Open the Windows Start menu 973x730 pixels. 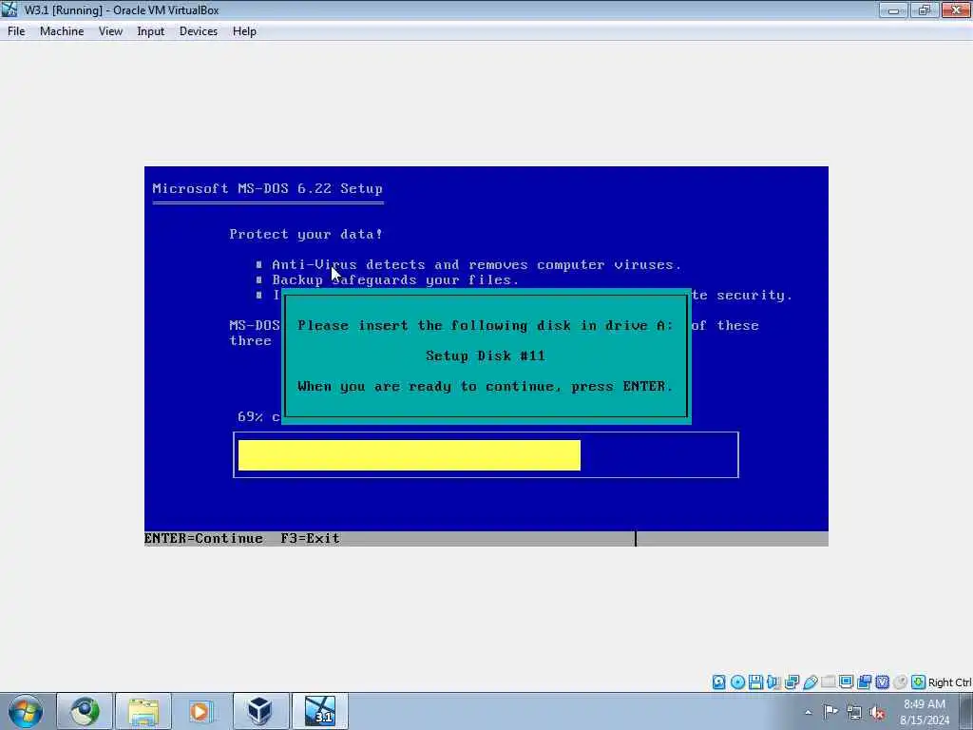(26, 711)
